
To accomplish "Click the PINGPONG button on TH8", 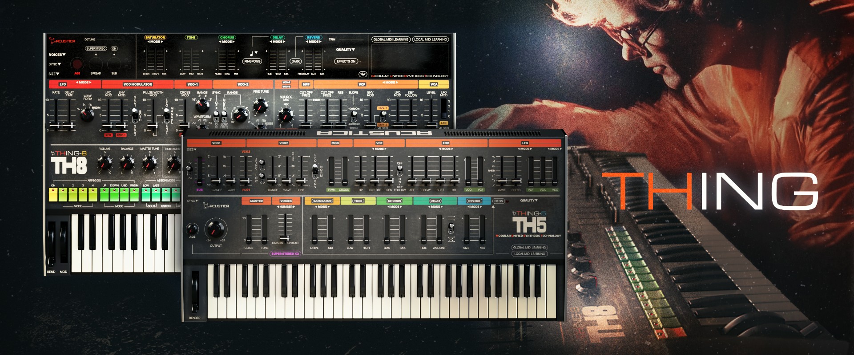I will 252,61.
